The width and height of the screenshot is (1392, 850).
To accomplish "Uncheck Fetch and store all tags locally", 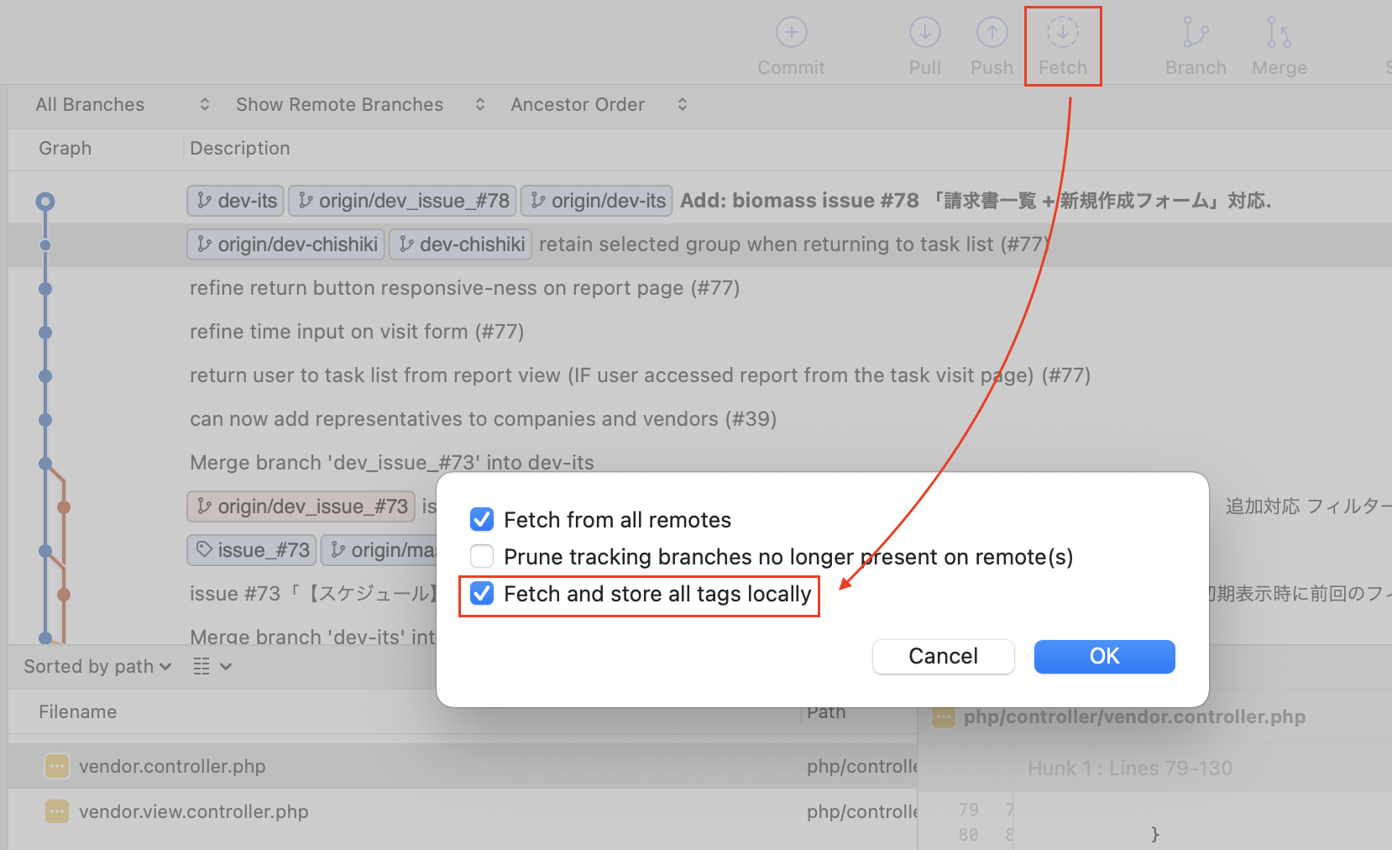I will 482,594.
